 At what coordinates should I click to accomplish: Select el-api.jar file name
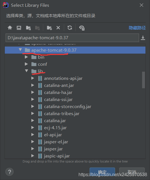[53, 135]
